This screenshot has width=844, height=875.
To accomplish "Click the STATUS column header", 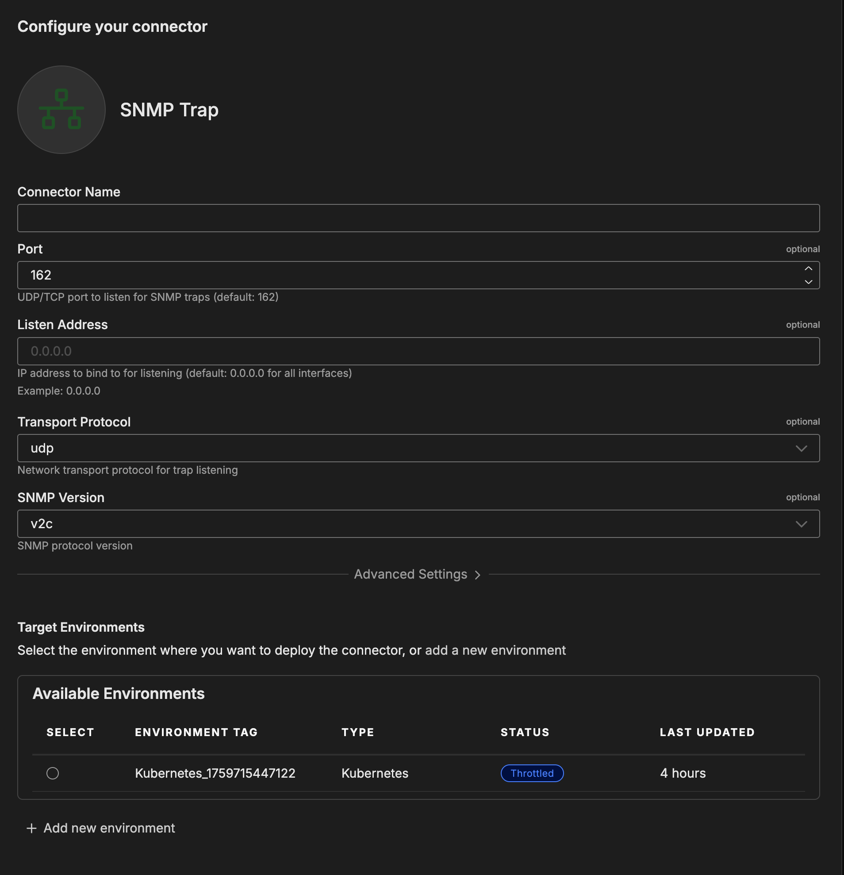I will pyautogui.click(x=525, y=732).
